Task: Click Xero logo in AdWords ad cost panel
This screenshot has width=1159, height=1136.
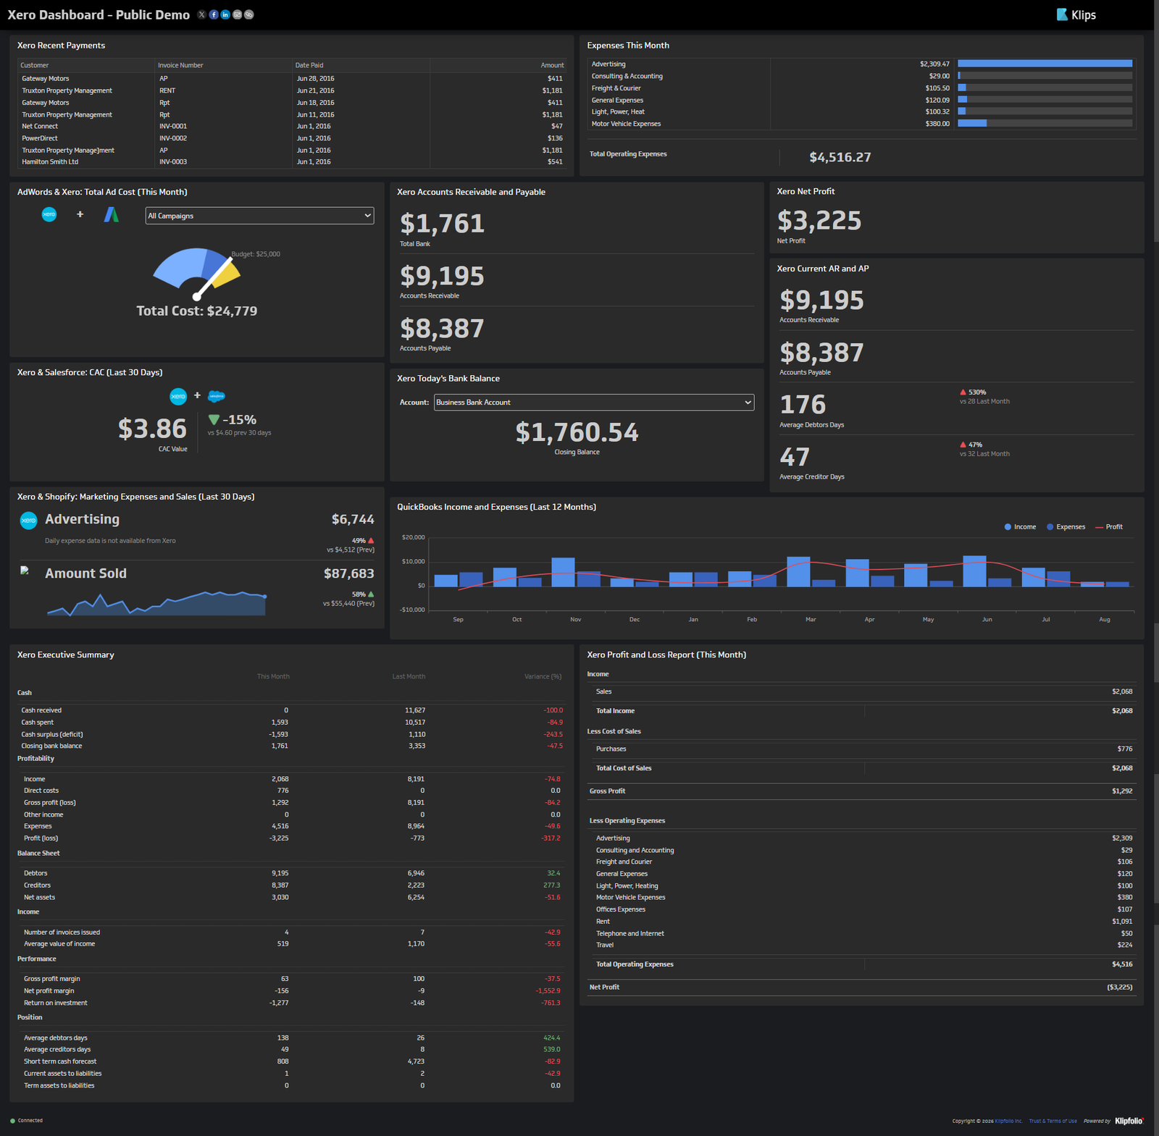Action: (x=49, y=214)
